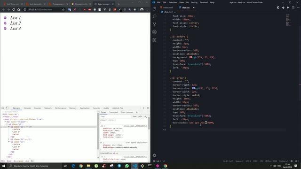Image resolution: width=301 pixels, height=169 pixels.
Task: Open the File menu in VS Code
Action: pos(158,2)
